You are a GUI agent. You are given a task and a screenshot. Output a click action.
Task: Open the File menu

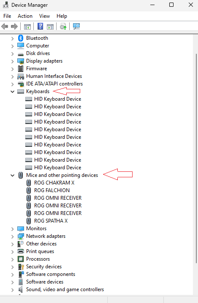pos(7,16)
